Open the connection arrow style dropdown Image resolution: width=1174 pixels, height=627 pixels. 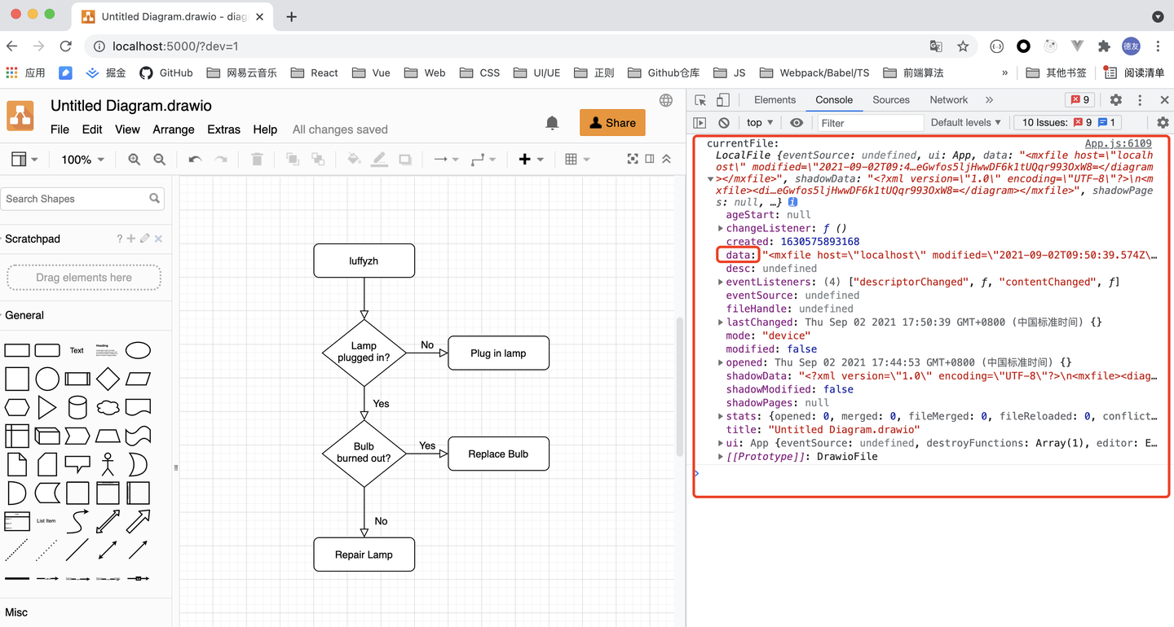coord(446,160)
